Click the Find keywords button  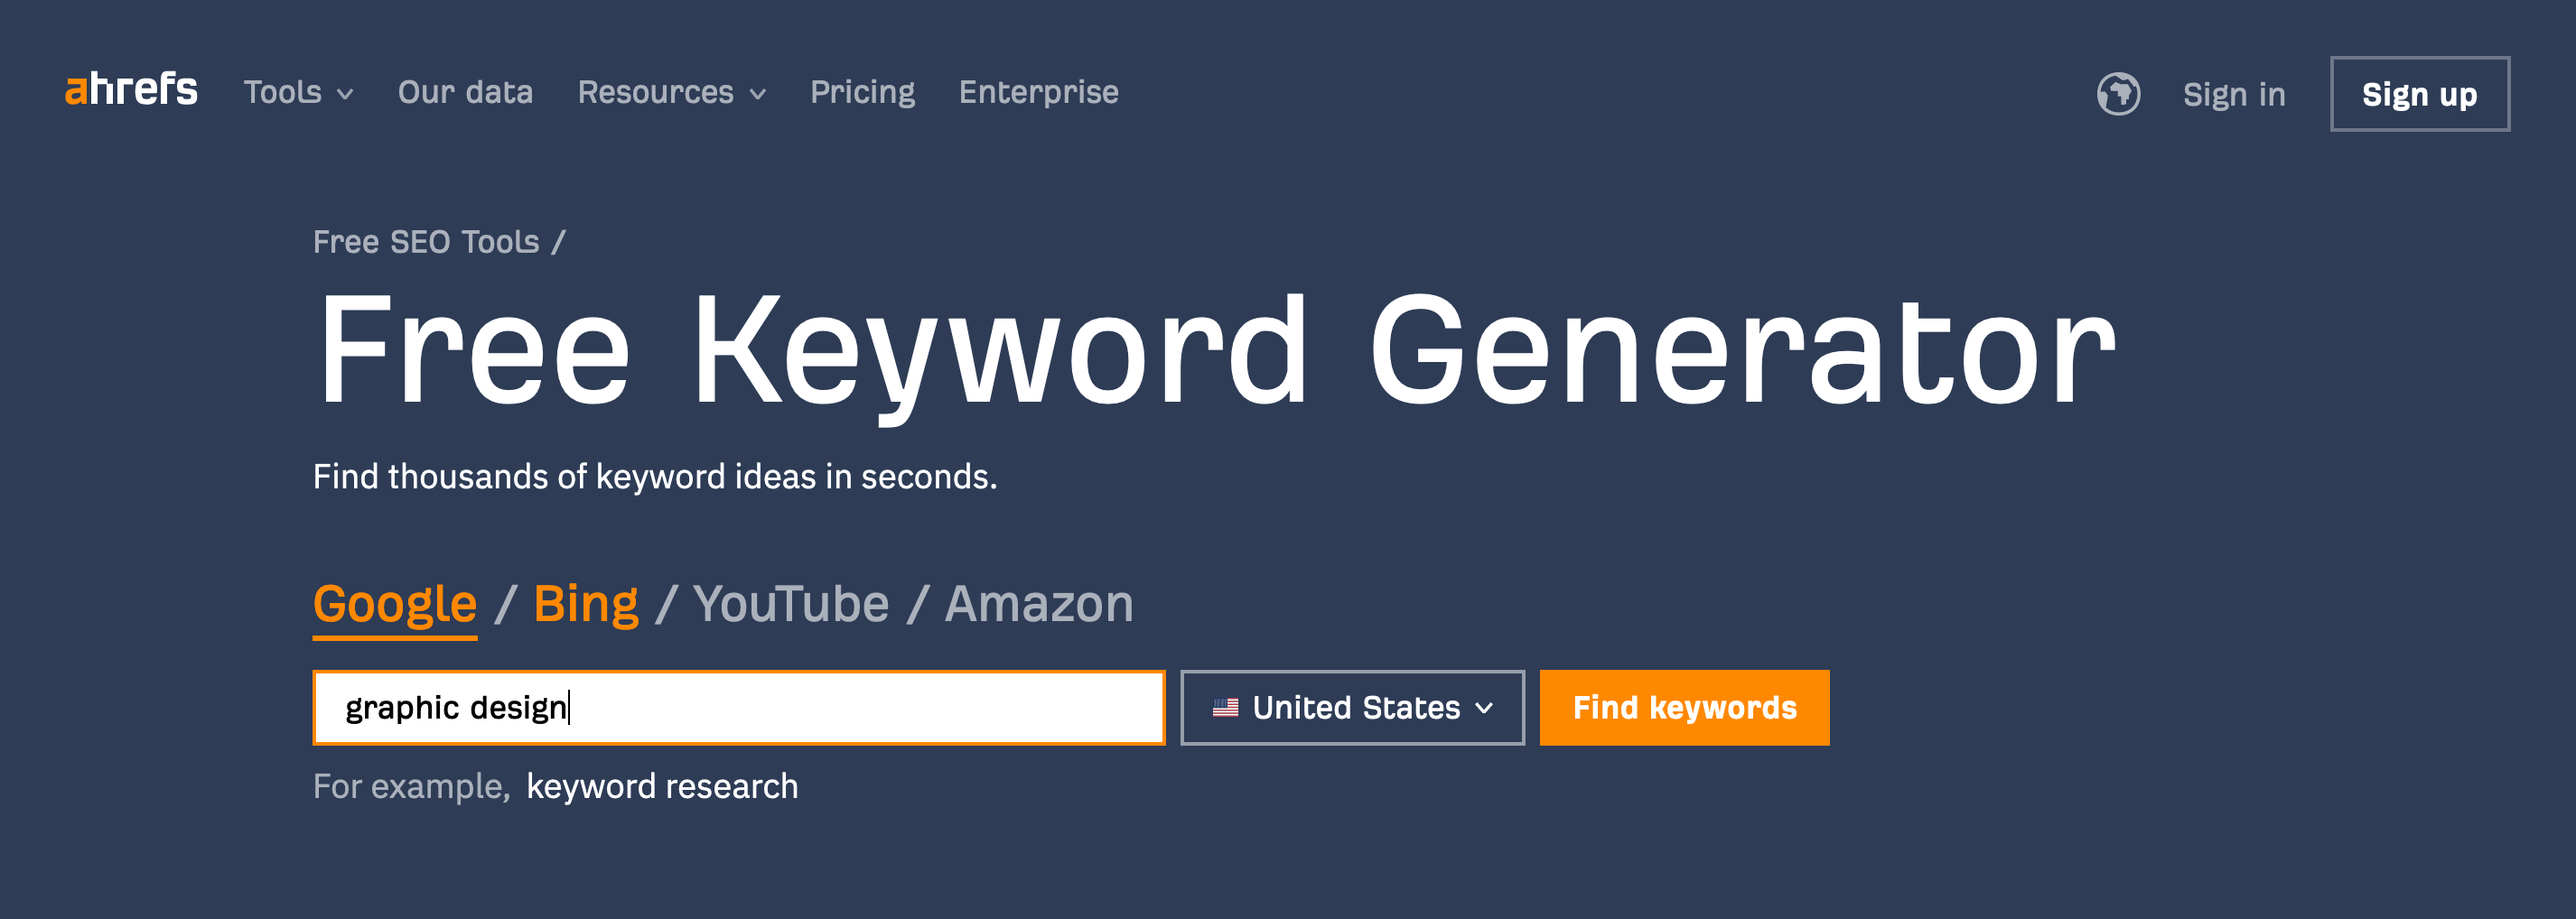click(x=1684, y=708)
